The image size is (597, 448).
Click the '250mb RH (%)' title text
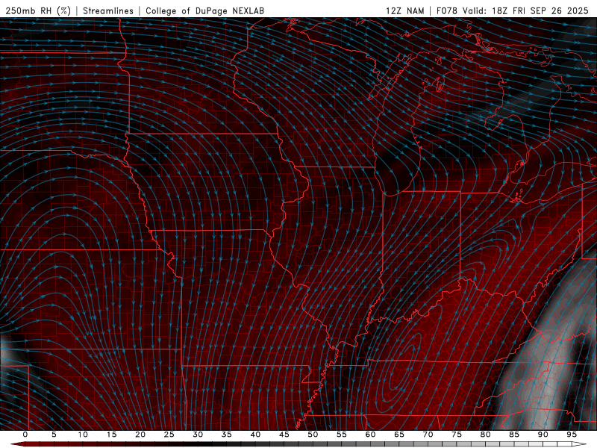(x=38, y=10)
